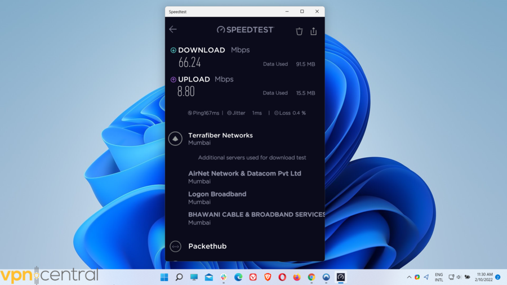Image resolution: width=507 pixels, height=285 pixels.
Task: Click the 91.5 MB data used value
Action: tap(305, 64)
